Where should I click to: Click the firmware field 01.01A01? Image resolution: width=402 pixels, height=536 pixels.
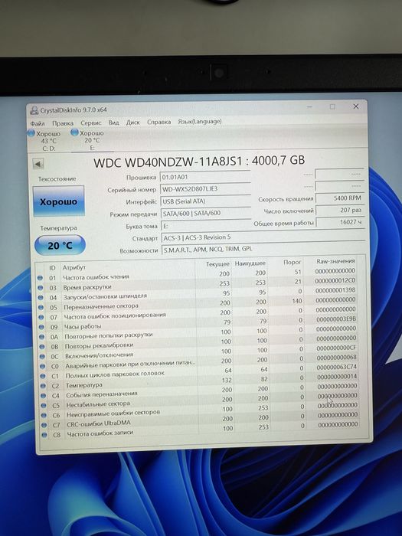pyautogui.click(x=205, y=177)
